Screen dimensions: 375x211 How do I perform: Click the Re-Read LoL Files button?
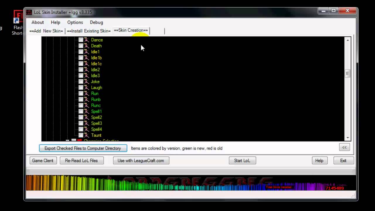[x=81, y=161]
